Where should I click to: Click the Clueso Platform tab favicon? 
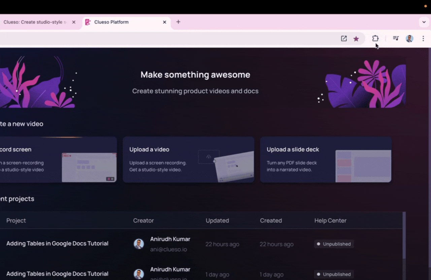[x=88, y=22]
